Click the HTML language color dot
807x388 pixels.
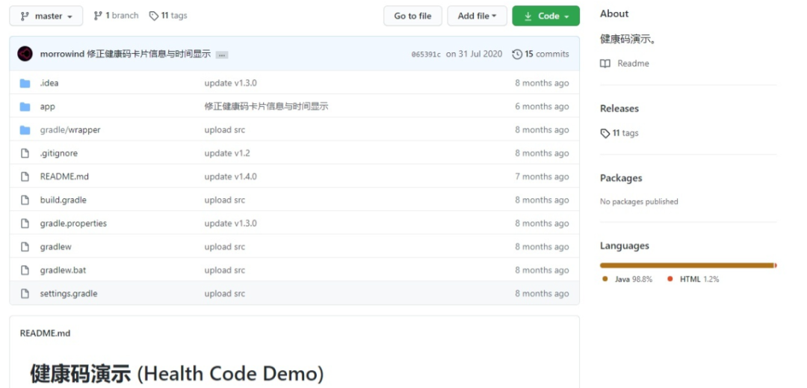[670, 279]
